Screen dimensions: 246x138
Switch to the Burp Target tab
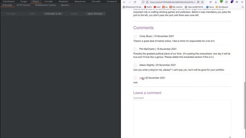24,2
